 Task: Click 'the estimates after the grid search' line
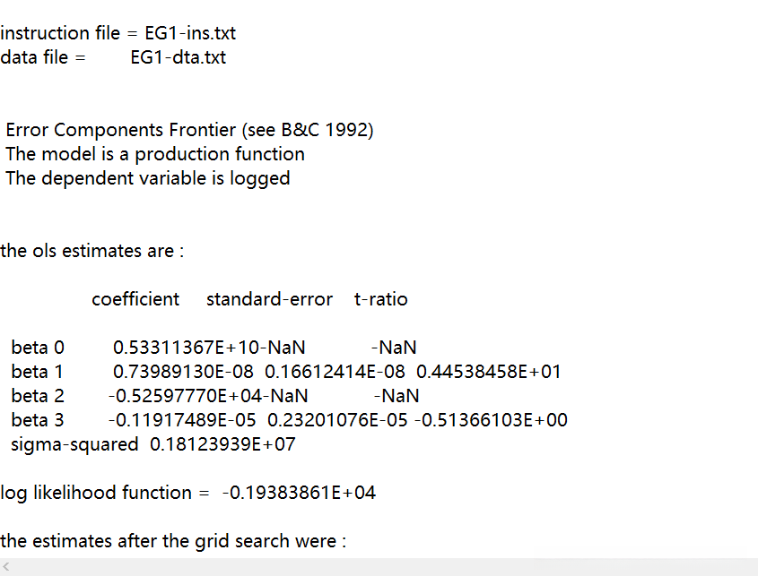(x=173, y=541)
